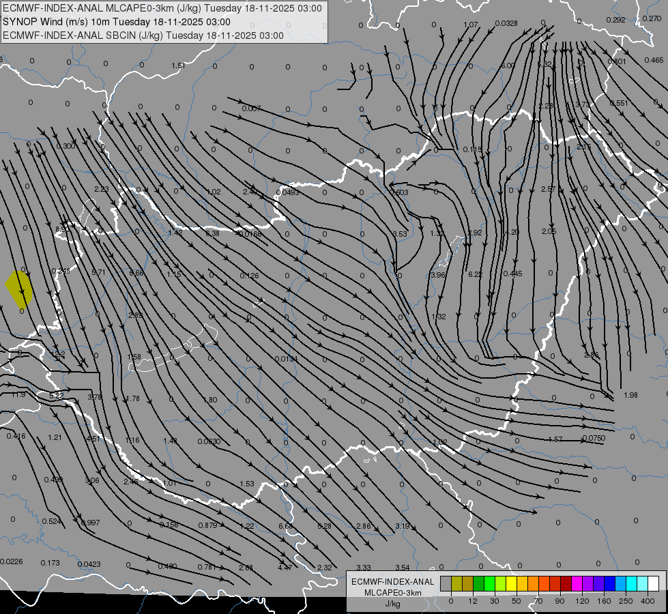Click the grid value 0.879
The width and height of the screenshot is (668, 614).
pyautogui.click(x=208, y=525)
